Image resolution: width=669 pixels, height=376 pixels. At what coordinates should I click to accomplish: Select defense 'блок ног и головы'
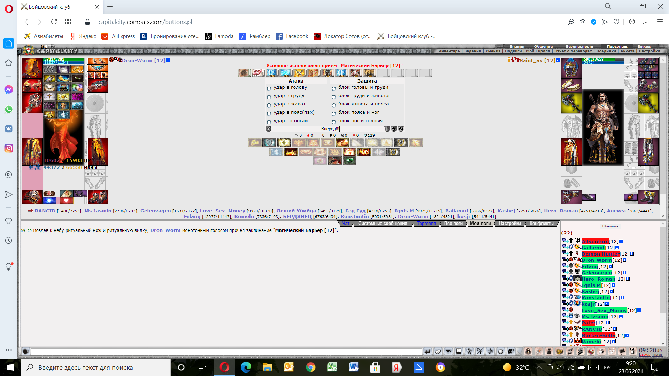pyautogui.click(x=333, y=122)
